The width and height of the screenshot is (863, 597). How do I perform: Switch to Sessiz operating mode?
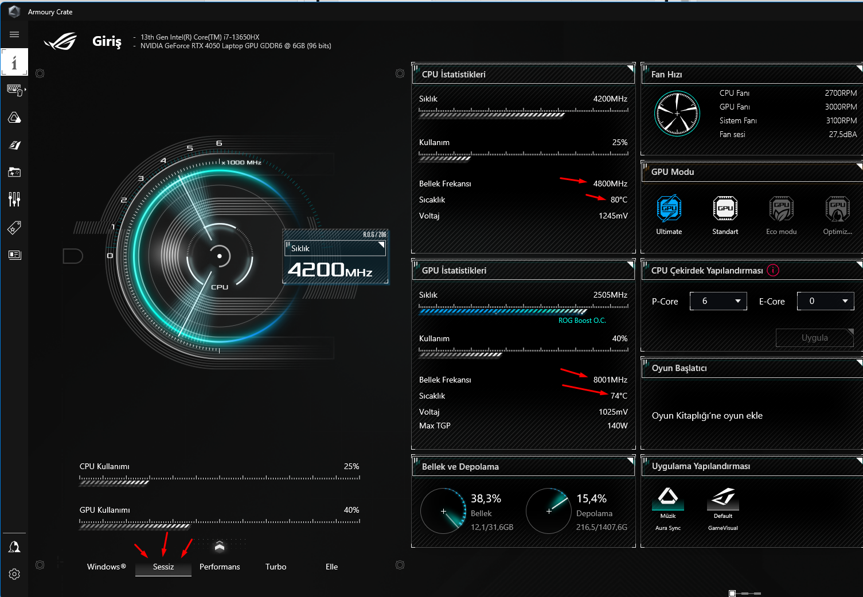(x=163, y=567)
